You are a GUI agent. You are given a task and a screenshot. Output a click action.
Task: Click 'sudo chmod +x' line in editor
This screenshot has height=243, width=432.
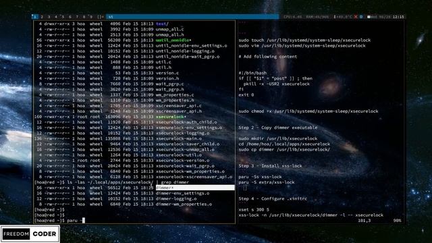pos(308,111)
